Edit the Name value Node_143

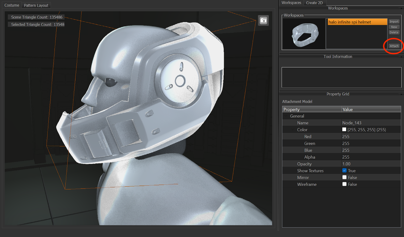click(x=371, y=123)
